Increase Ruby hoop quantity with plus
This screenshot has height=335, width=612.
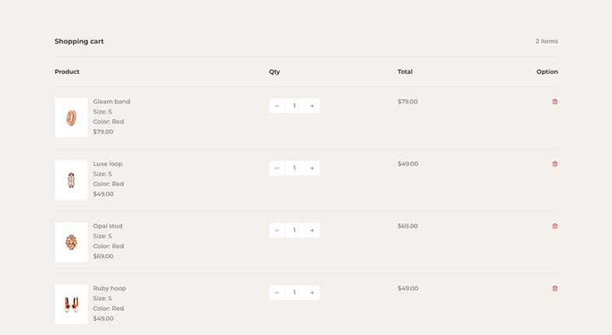313,292
